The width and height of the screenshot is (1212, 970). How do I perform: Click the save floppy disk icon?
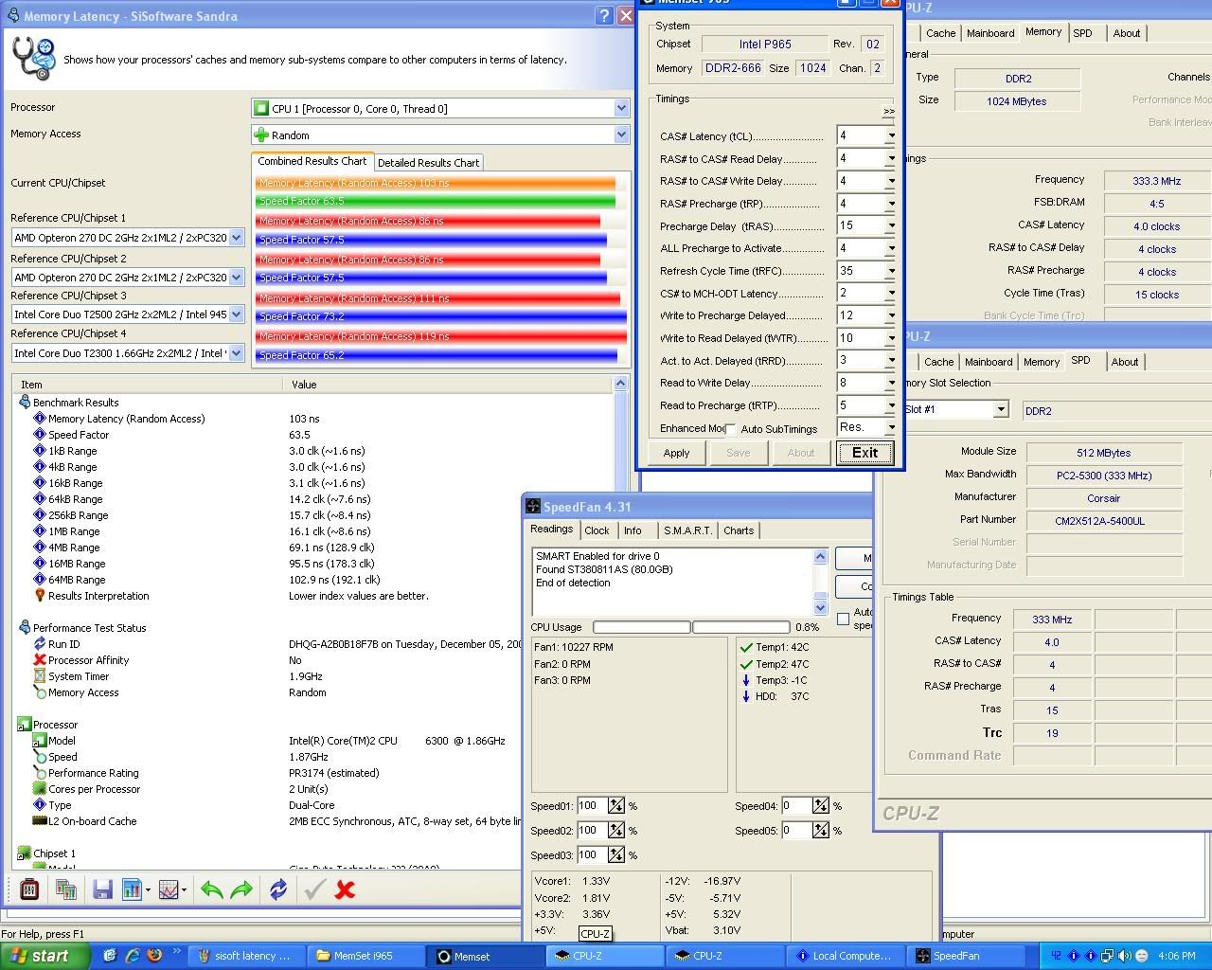pyautogui.click(x=102, y=889)
